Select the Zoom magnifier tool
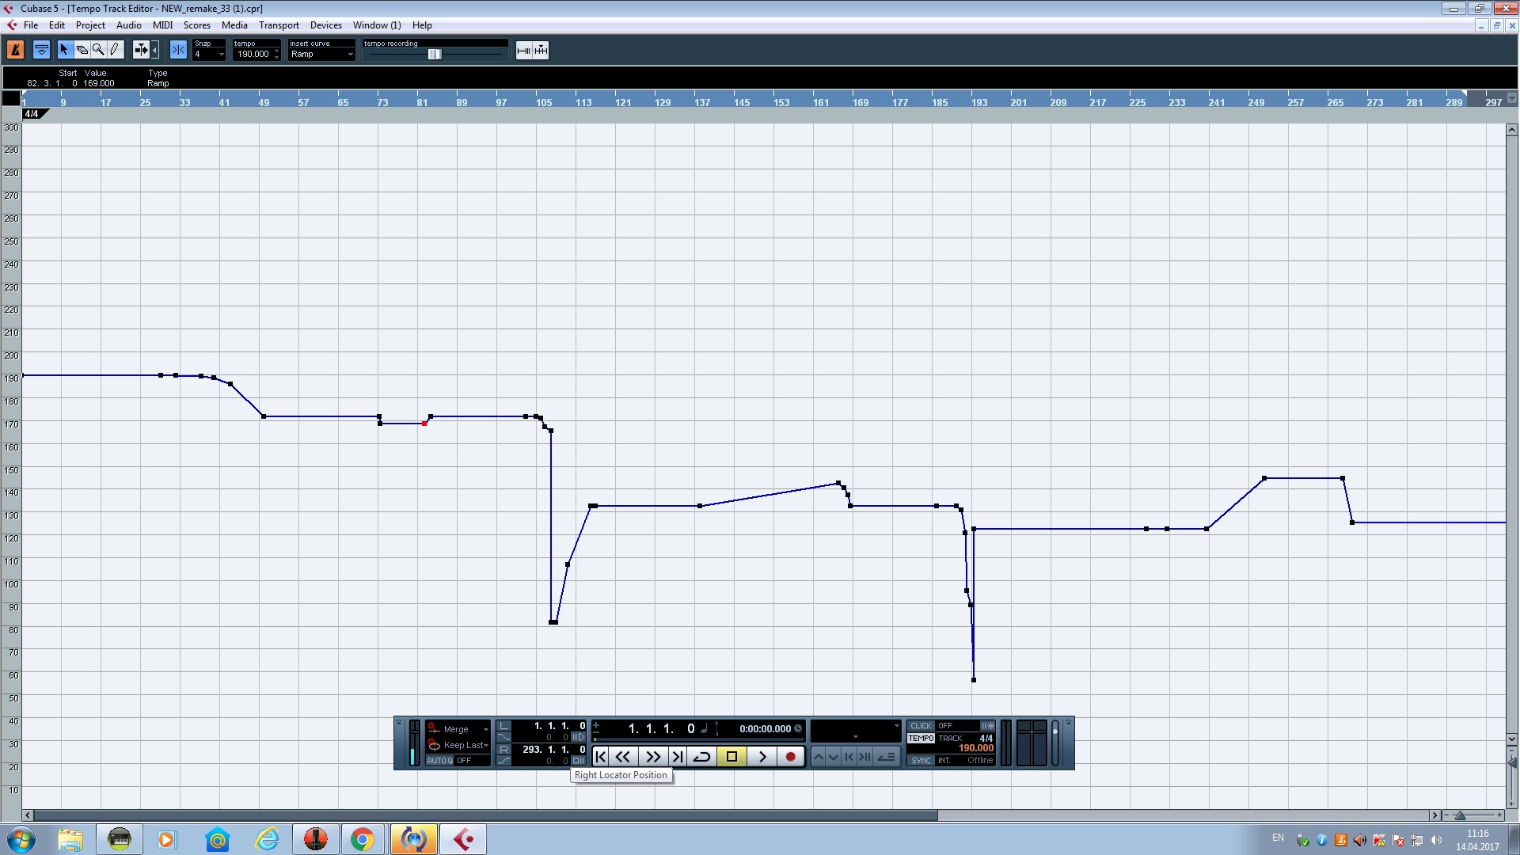The width and height of the screenshot is (1520, 855). point(98,50)
